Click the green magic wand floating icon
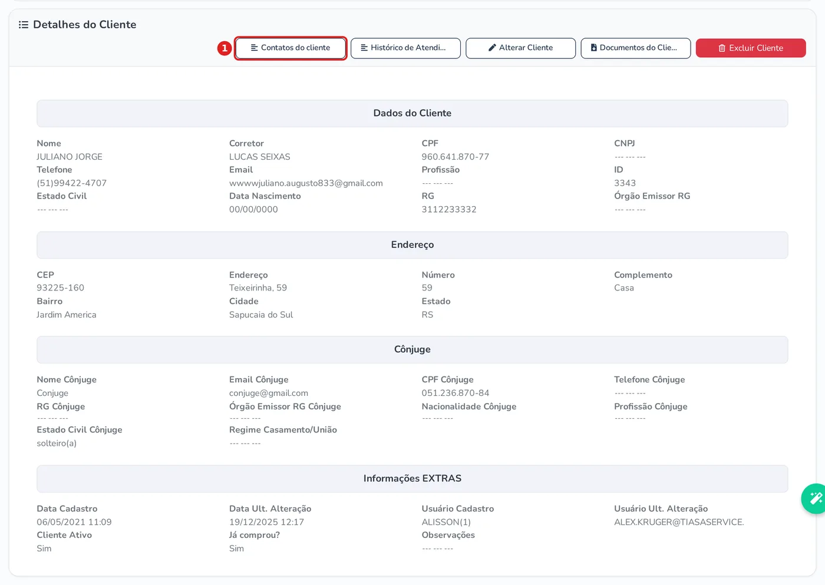This screenshot has height=585, width=825. click(x=815, y=498)
